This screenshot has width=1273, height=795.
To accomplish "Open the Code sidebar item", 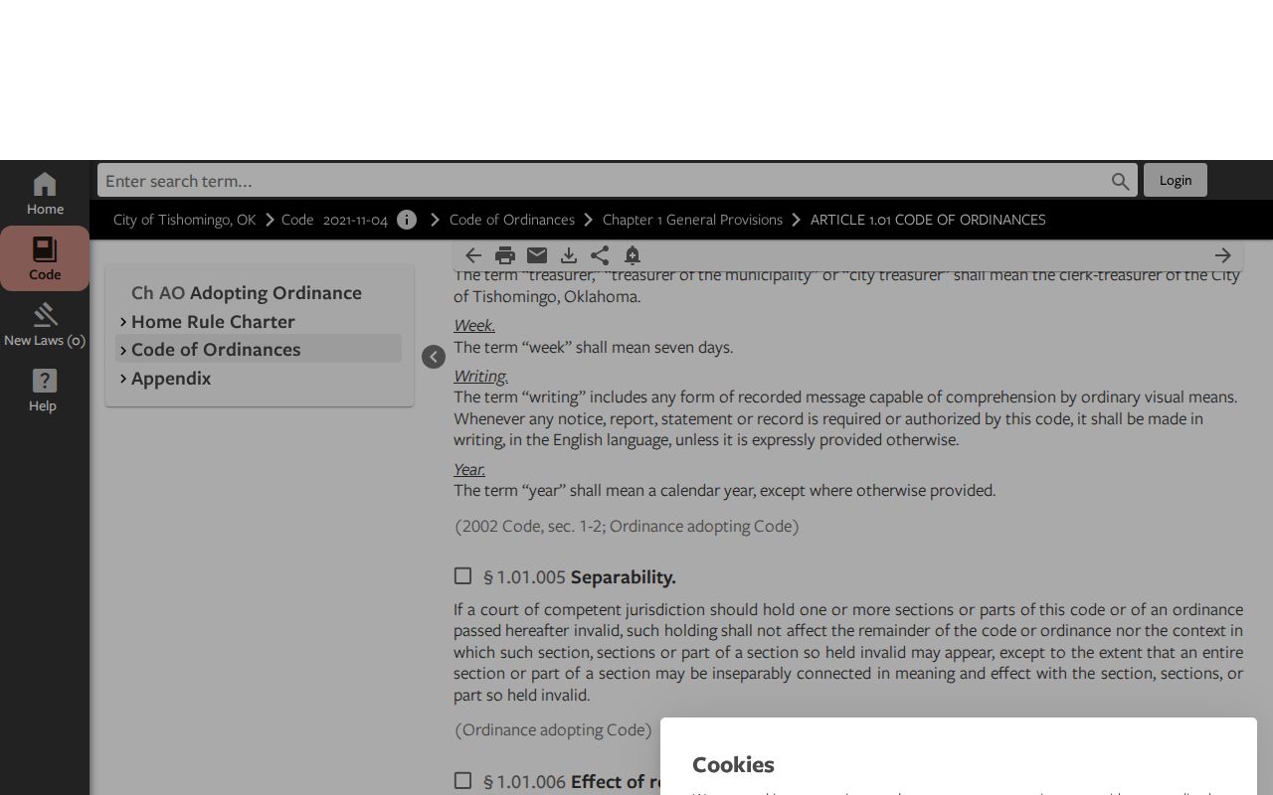I will [45, 258].
